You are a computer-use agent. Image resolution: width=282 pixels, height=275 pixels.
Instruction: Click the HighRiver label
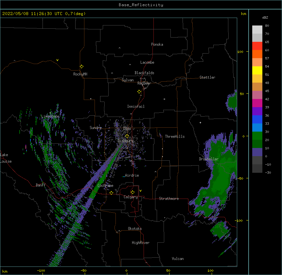[141, 243]
